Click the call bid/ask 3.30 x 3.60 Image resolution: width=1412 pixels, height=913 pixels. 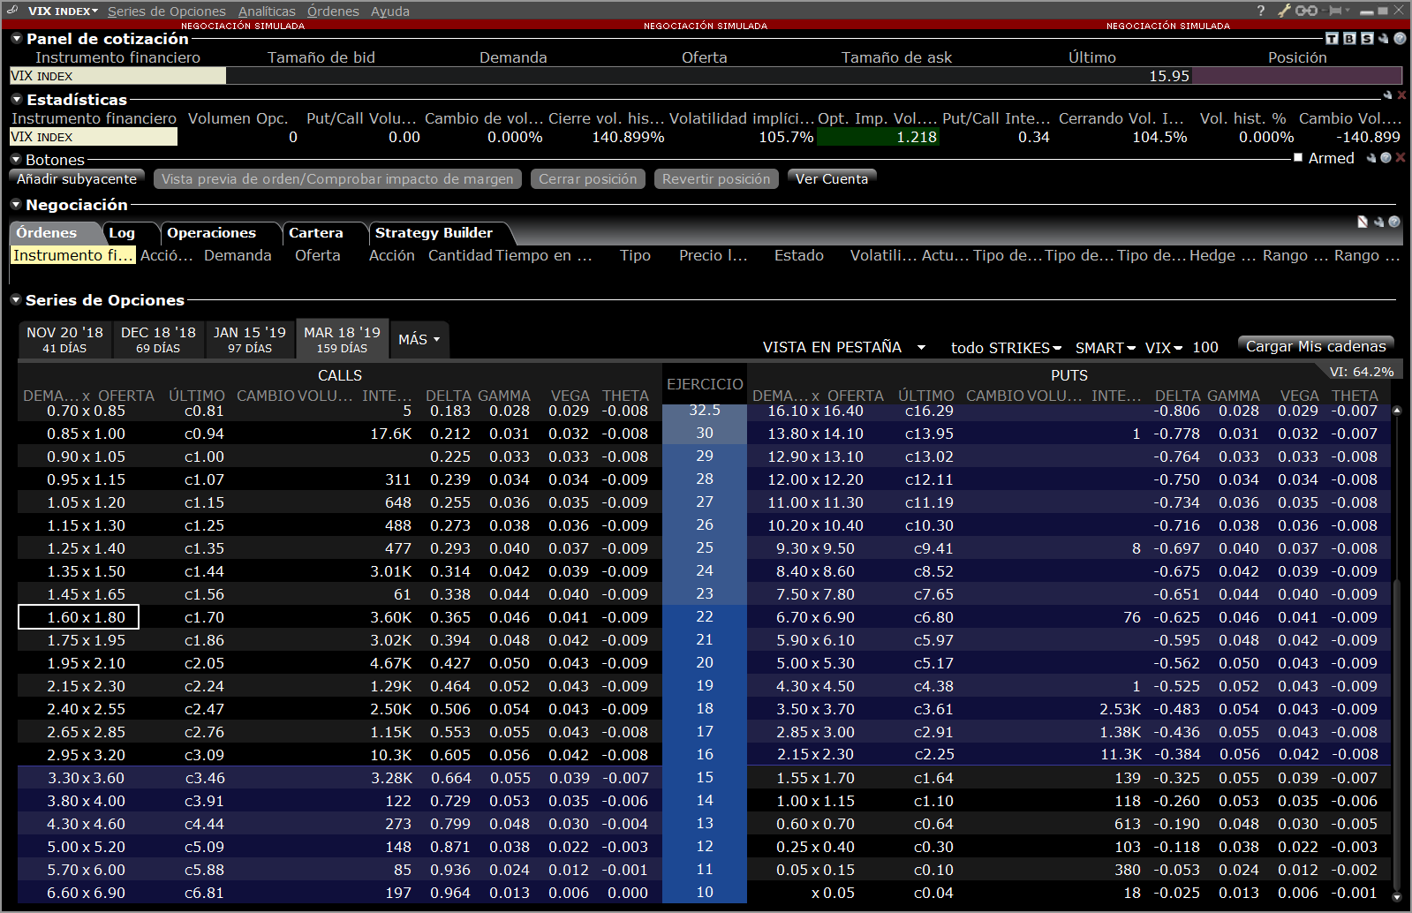click(x=79, y=778)
